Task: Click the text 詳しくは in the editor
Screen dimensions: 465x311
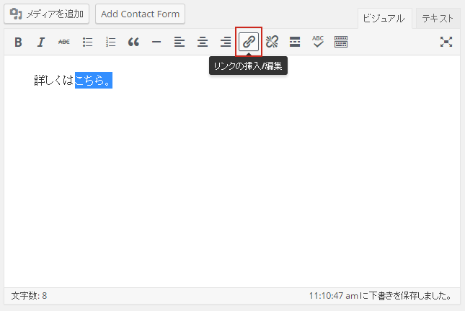Action: 54,80
